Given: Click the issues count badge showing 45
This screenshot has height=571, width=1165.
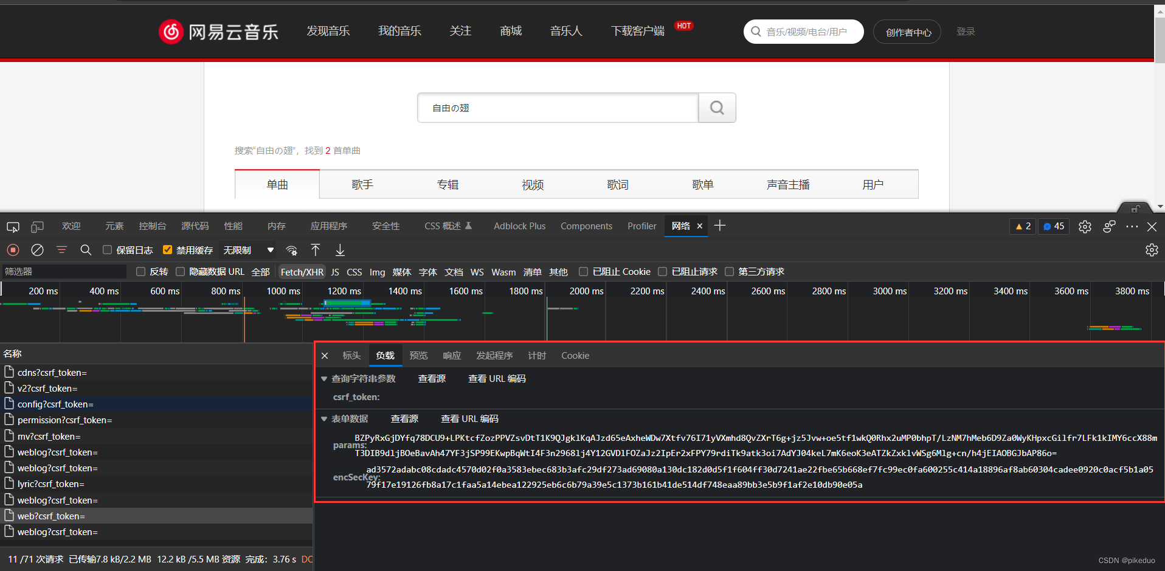Looking at the screenshot, I should point(1054,226).
